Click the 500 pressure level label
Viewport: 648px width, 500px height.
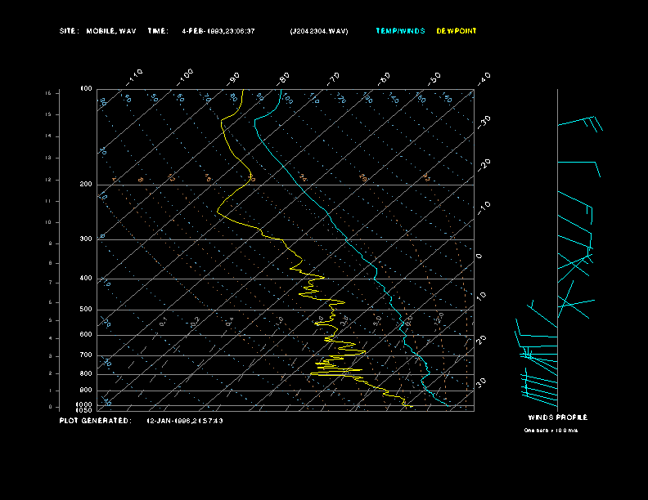point(86,310)
